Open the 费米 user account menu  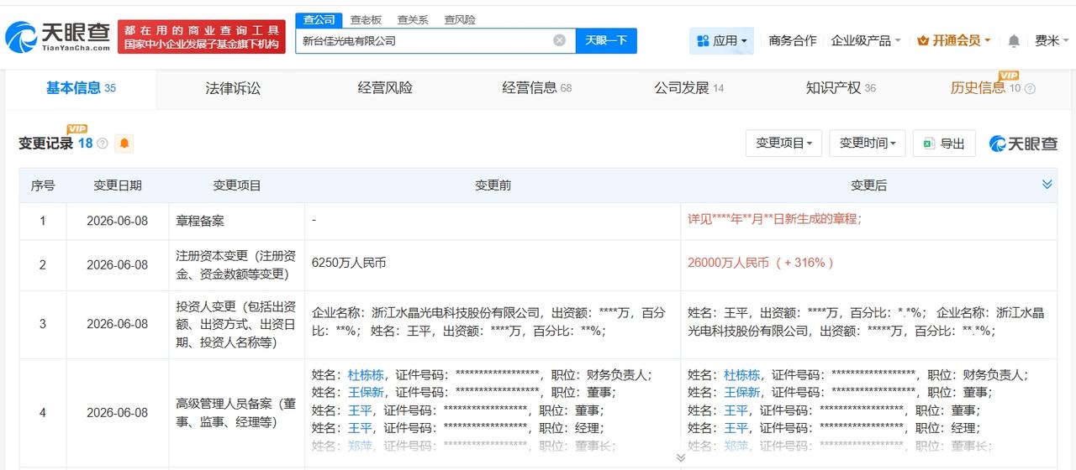pyautogui.click(x=1052, y=40)
